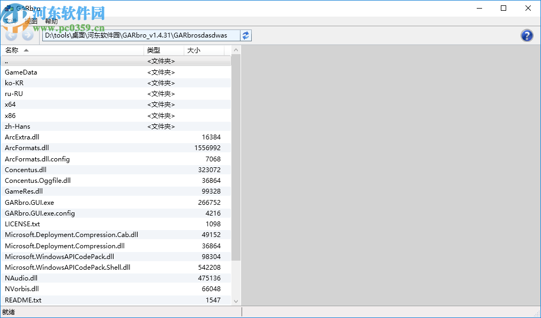
Task: Select ArcFormats.dll file
Action: (116, 148)
